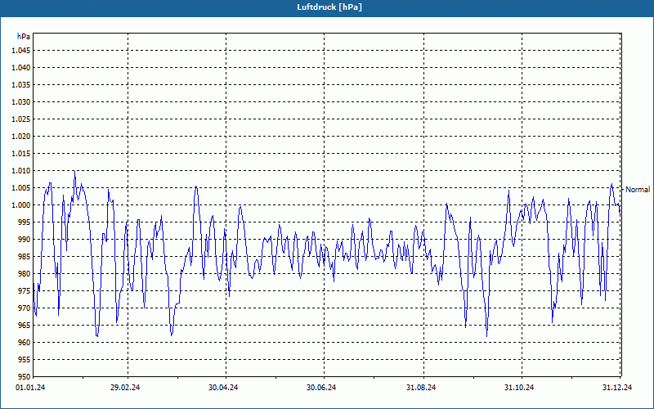Select the 1.010 y-axis label

(21, 171)
